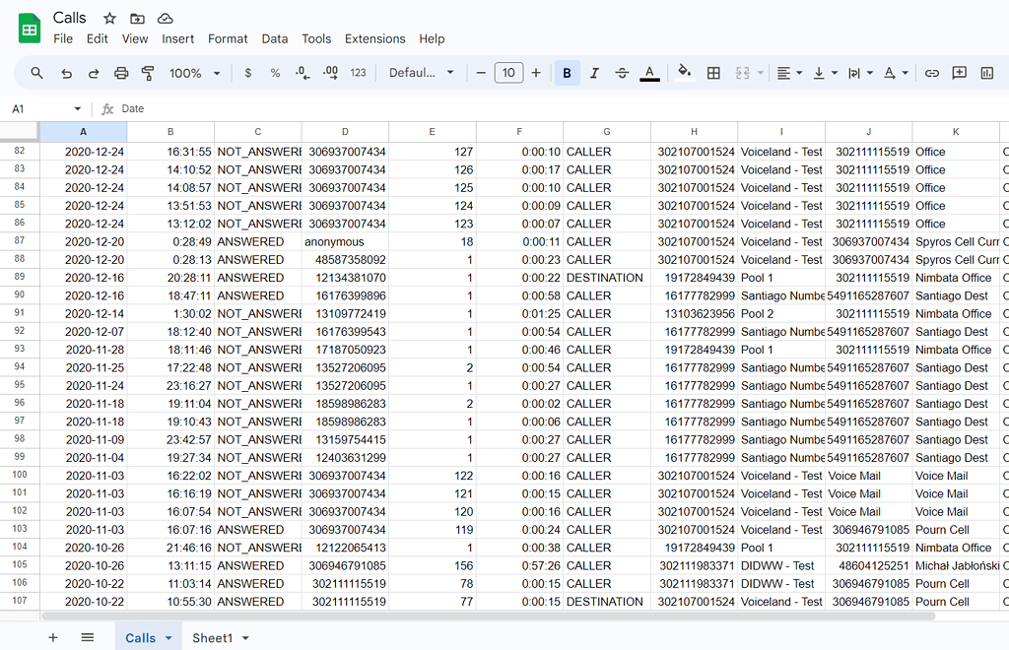Toggle strikethrough formatting

coord(622,73)
